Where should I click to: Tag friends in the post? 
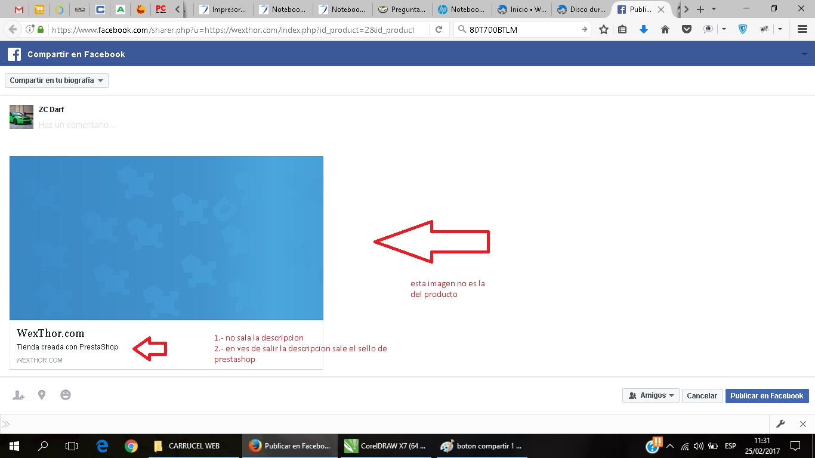(x=18, y=395)
